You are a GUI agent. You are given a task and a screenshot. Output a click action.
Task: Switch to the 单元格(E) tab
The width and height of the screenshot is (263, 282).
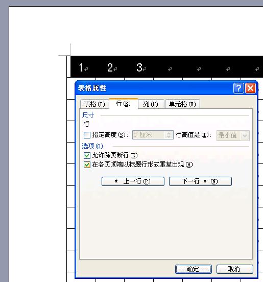(x=182, y=104)
